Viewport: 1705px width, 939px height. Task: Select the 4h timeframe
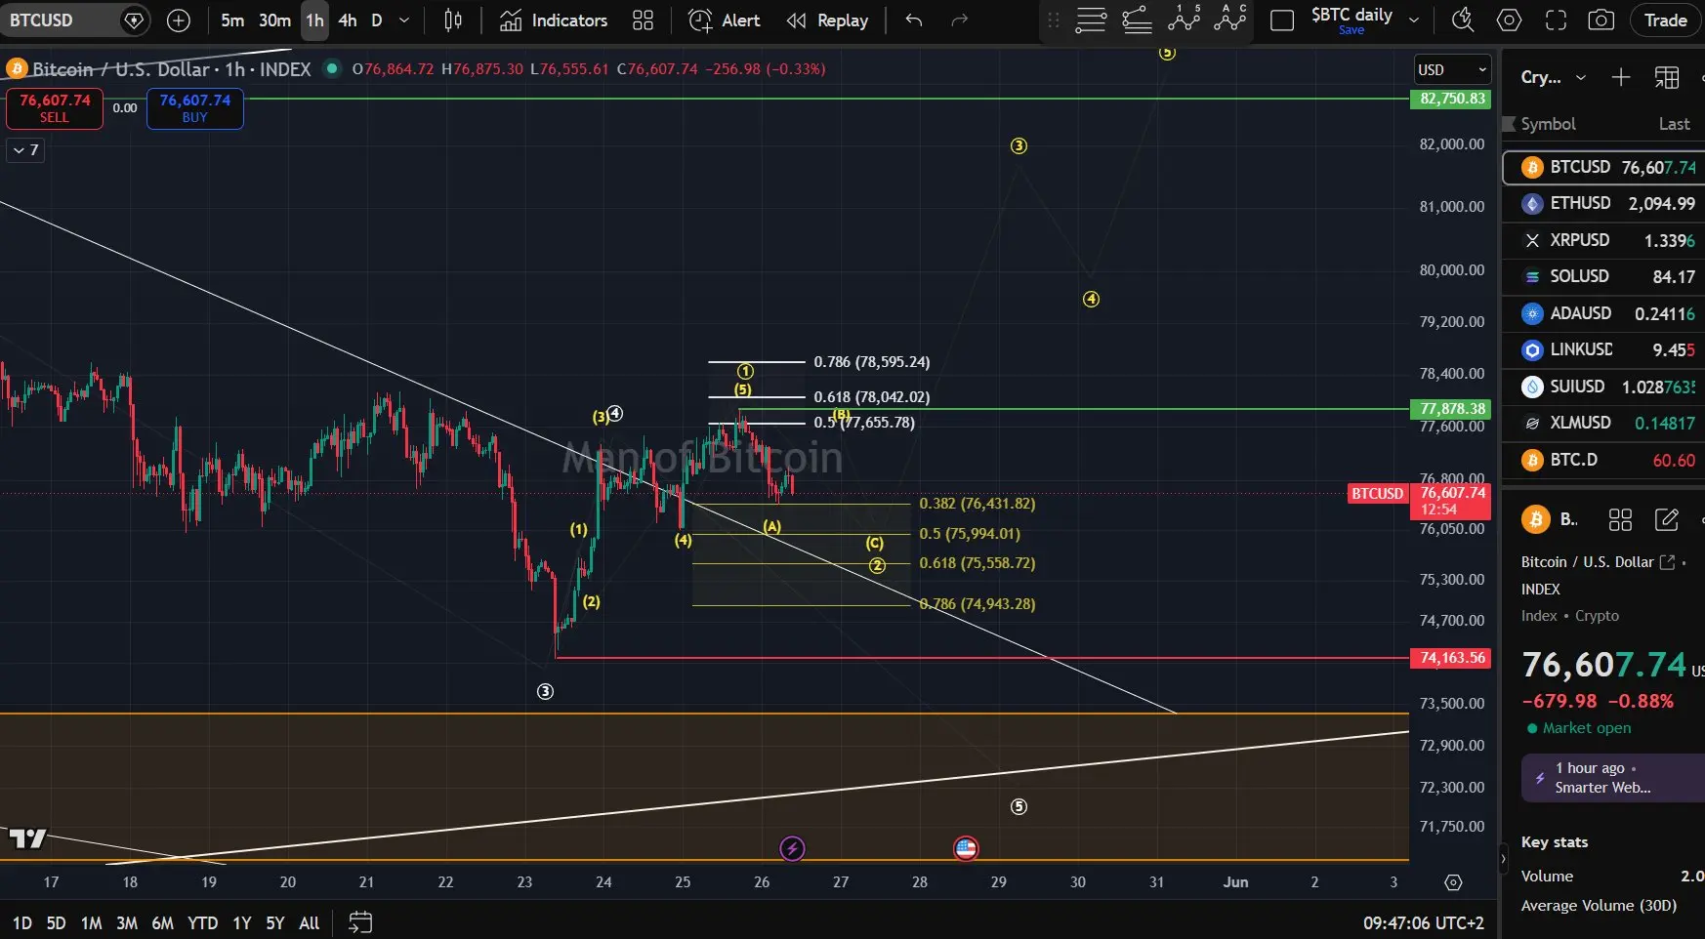(348, 20)
